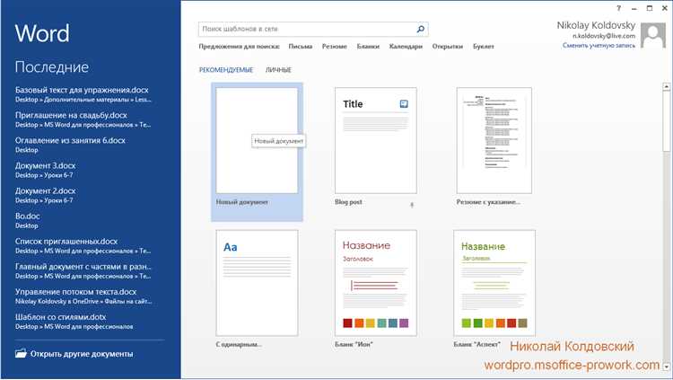Maximize the Word window
Image resolution: width=673 pixels, height=380 pixels.
pos(650,8)
